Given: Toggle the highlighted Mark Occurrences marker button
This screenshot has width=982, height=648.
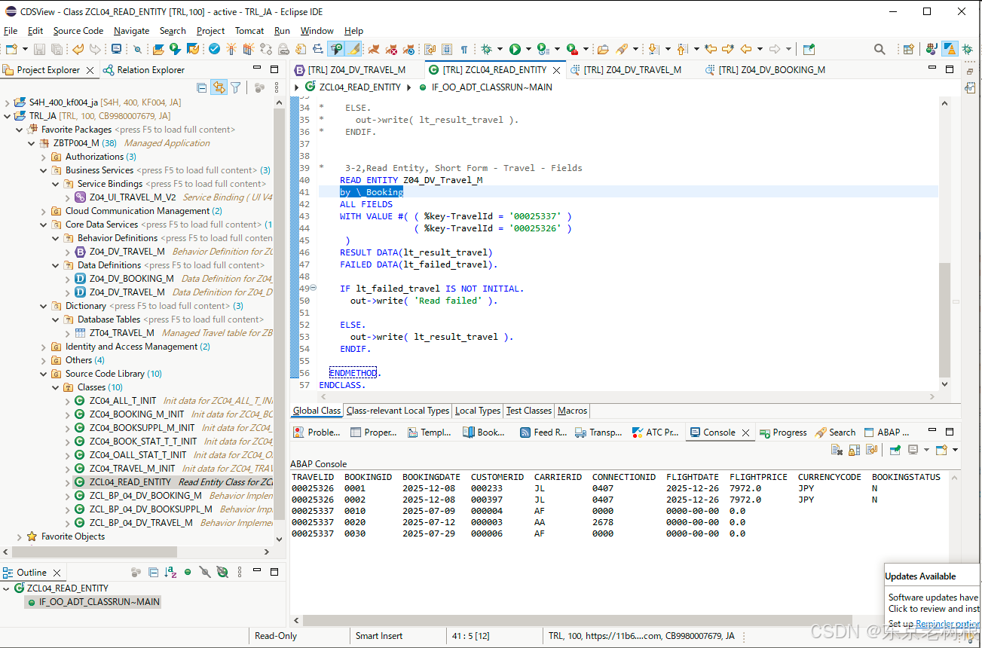Looking at the screenshot, I should pyautogui.click(x=353, y=50).
